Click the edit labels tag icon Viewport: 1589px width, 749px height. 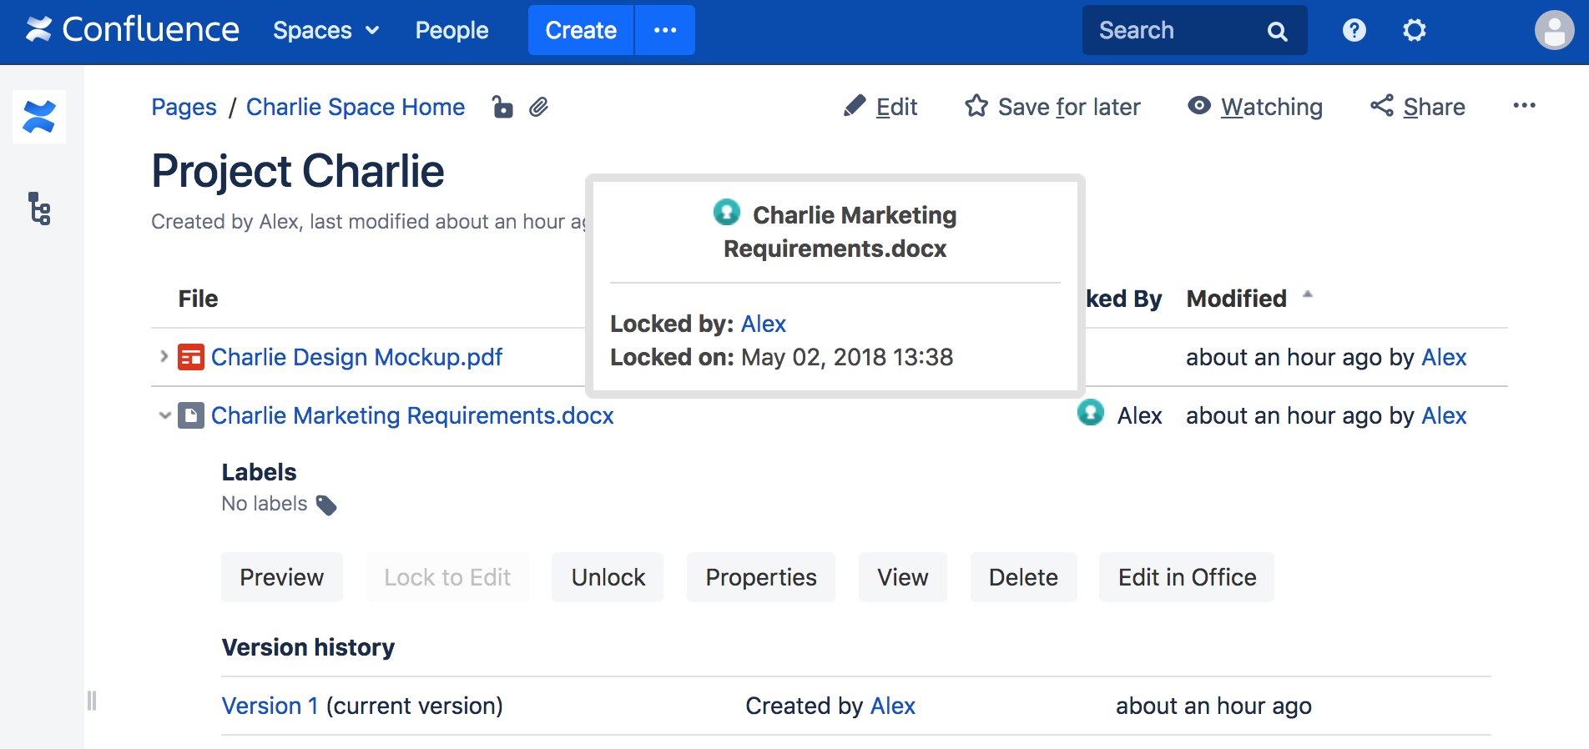coord(326,505)
